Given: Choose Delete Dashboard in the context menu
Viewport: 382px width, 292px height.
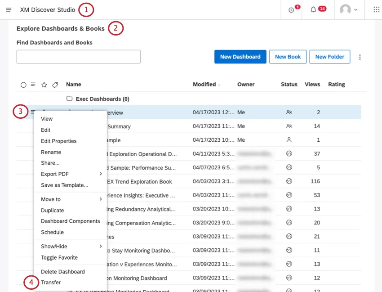Looking at the screenshot, I should [x=63, y=271].
